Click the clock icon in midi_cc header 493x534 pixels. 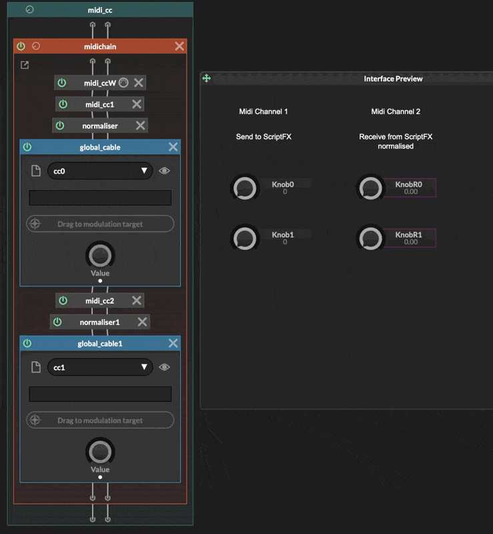point(29,10)
